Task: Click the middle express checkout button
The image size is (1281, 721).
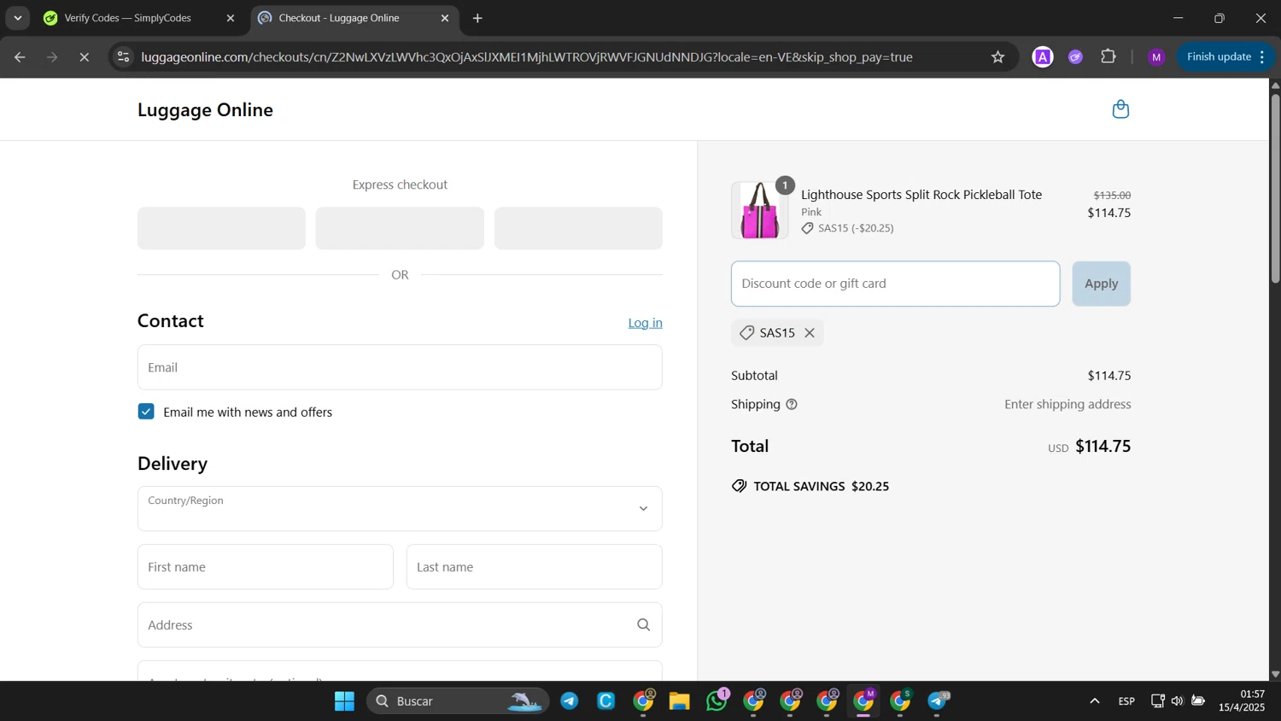Action: point(400,228)
